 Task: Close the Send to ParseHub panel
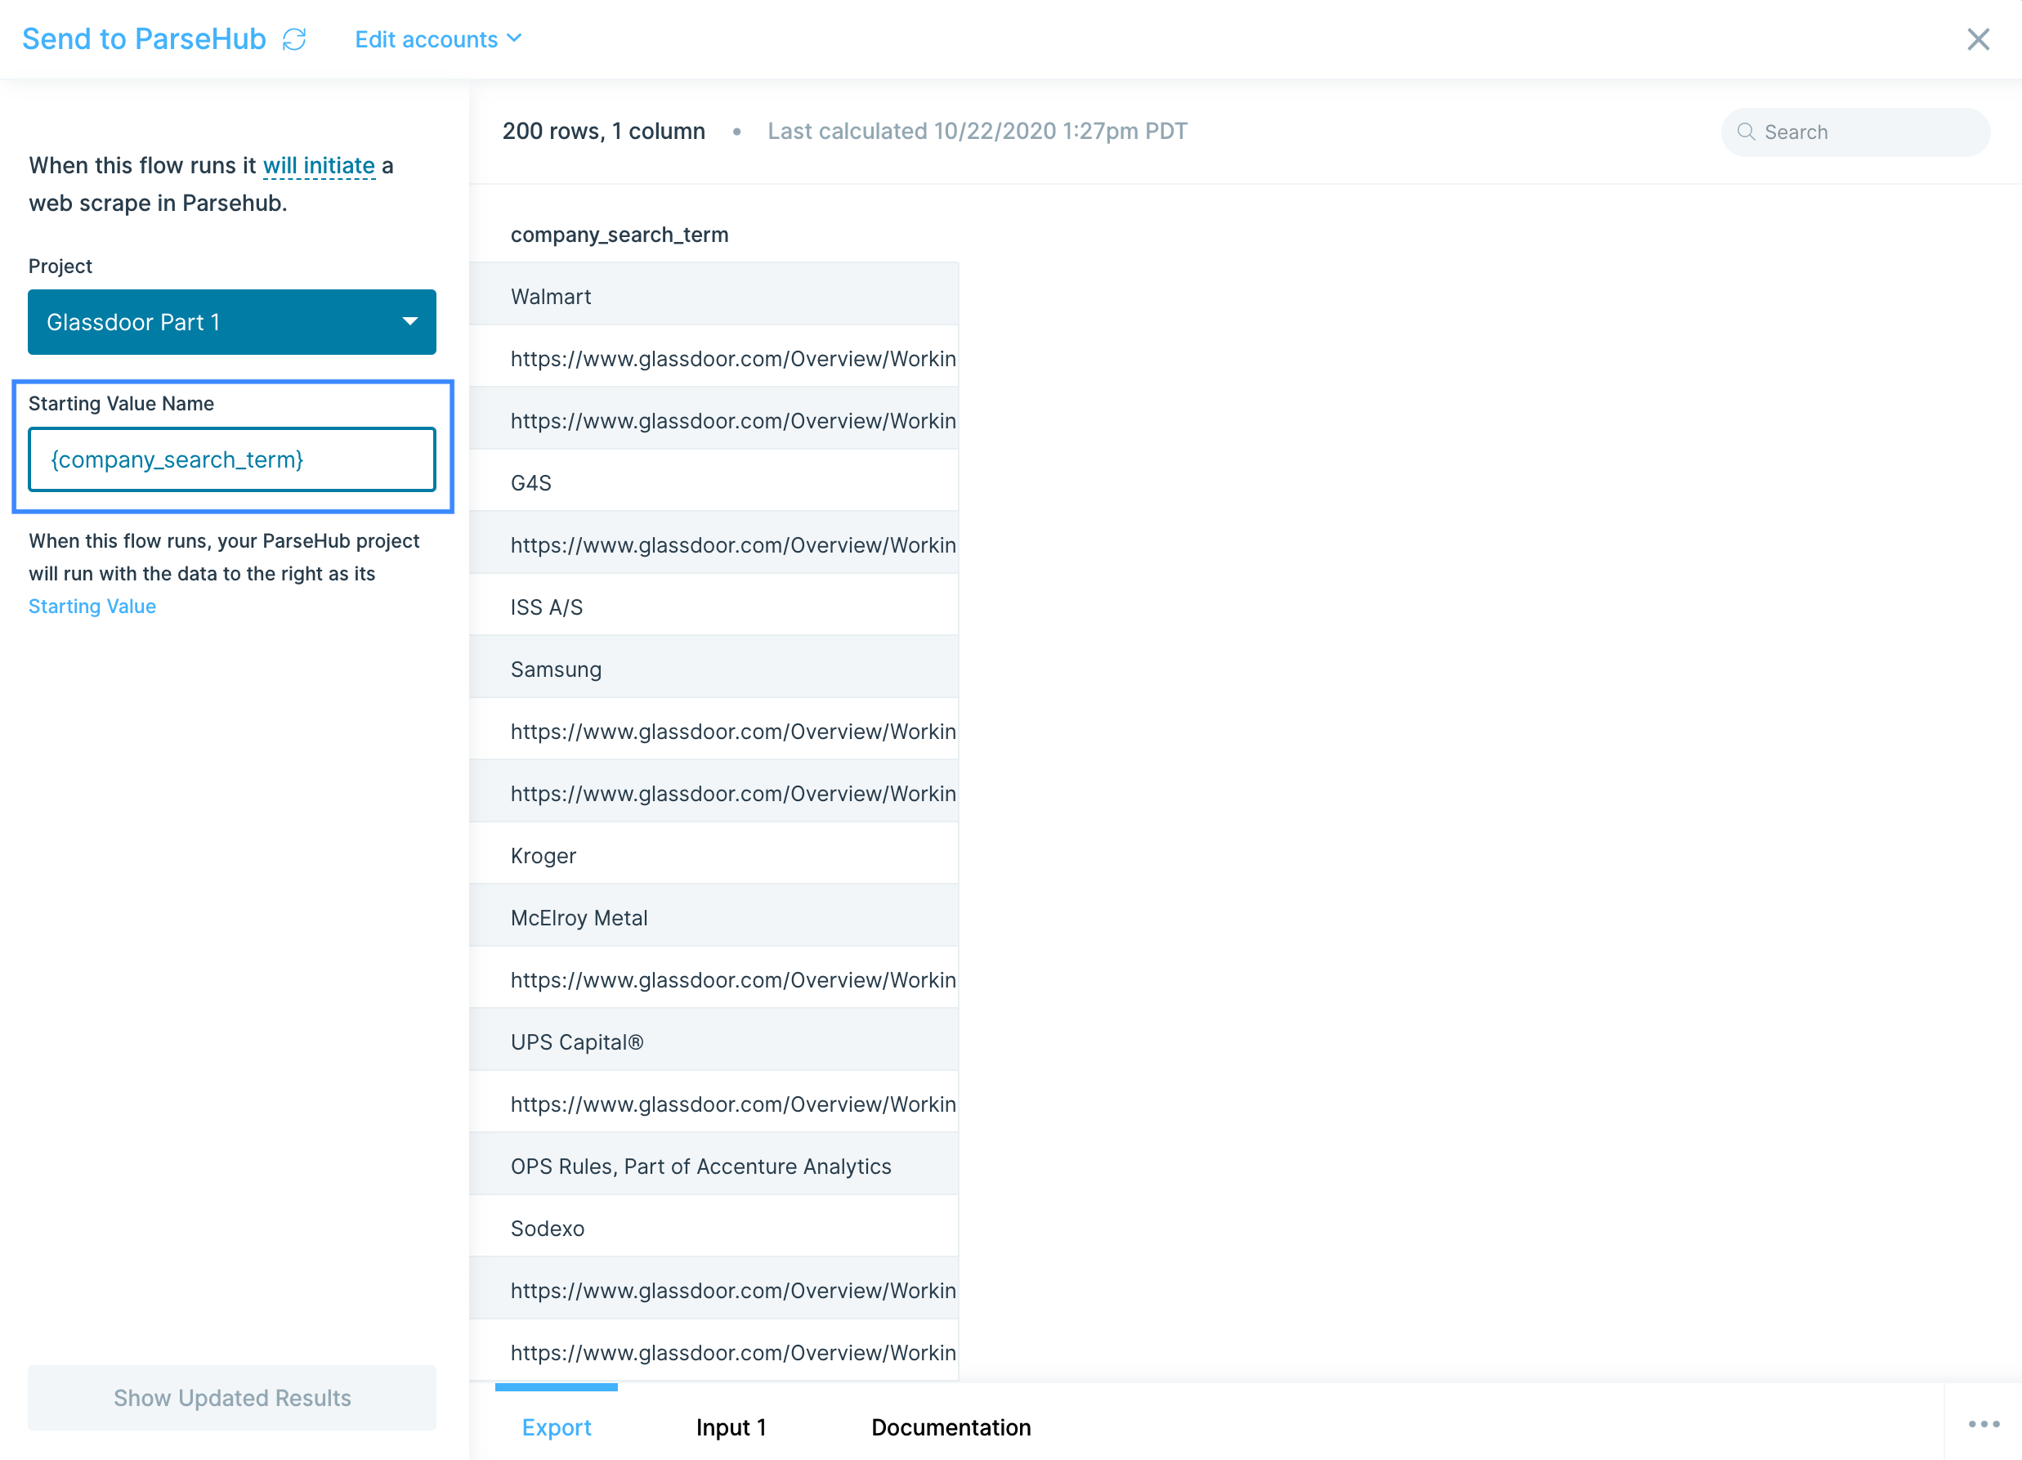click(1977, 39)
